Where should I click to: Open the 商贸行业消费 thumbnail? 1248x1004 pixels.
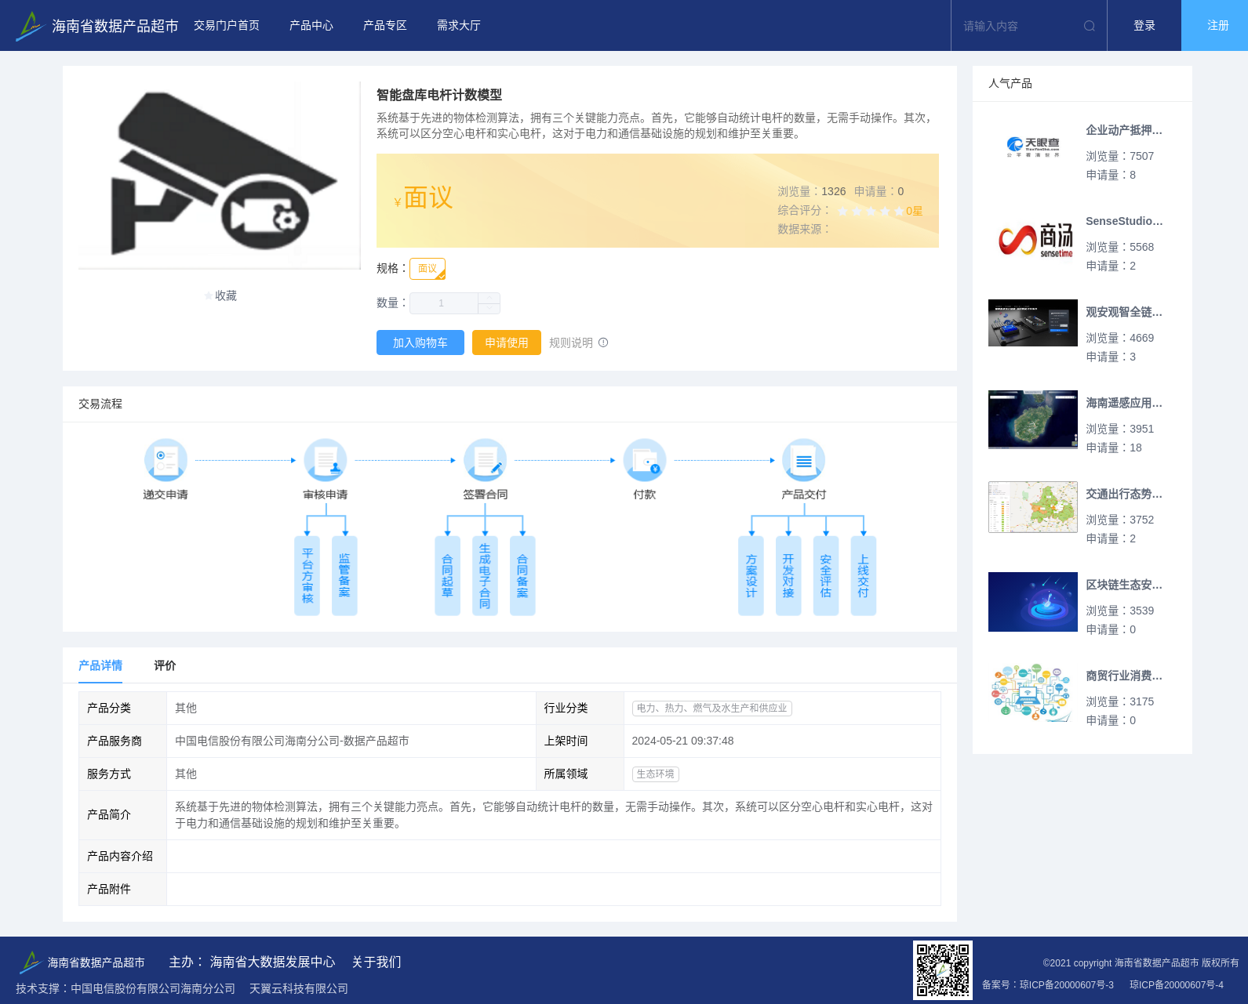pyautogui.click(x=1033, y=693)
